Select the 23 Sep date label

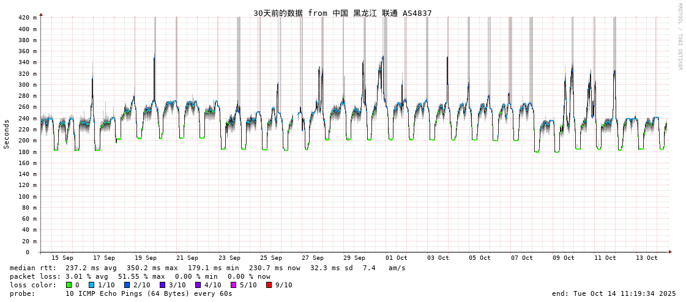click(229, 258)
